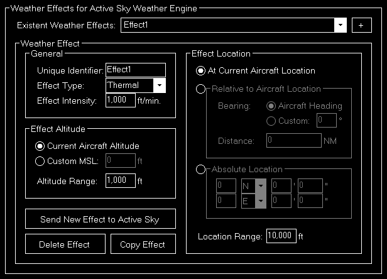Send New Effect to Active Sky
Image resolution: width=387 pixels, height=279 pixels.
point(101,219)
